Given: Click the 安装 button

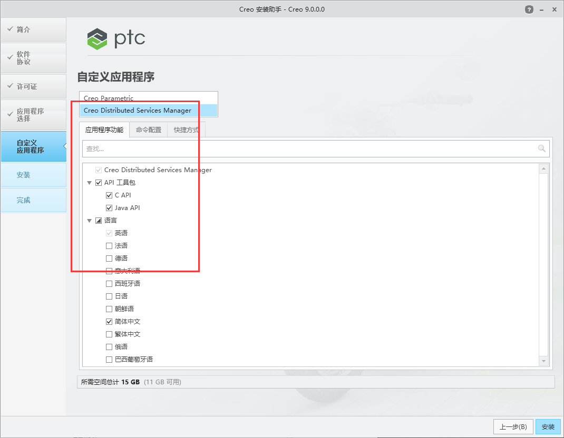Looking at the screenshot, I should point(548,426).
